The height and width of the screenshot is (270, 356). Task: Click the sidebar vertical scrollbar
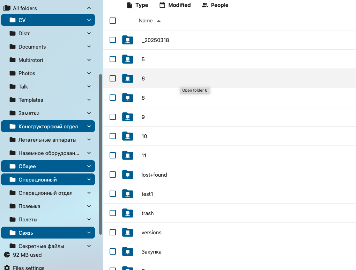[101, 154]
